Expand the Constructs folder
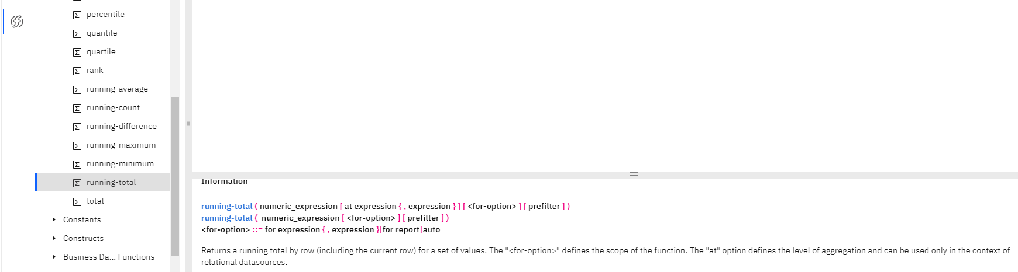1018x272 pixels. (54, 238)
